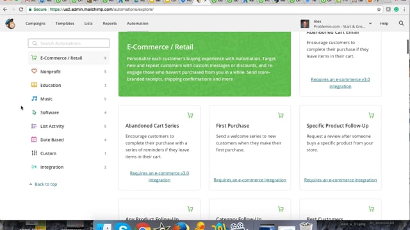
Task: Click cart icon on Best Customers card
Action: (x=372, y=209)
